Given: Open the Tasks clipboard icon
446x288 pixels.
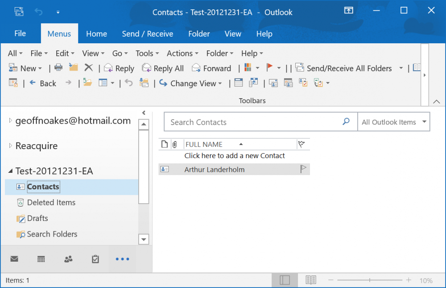Looking at the screenshot, I should (x=95, y=259).
